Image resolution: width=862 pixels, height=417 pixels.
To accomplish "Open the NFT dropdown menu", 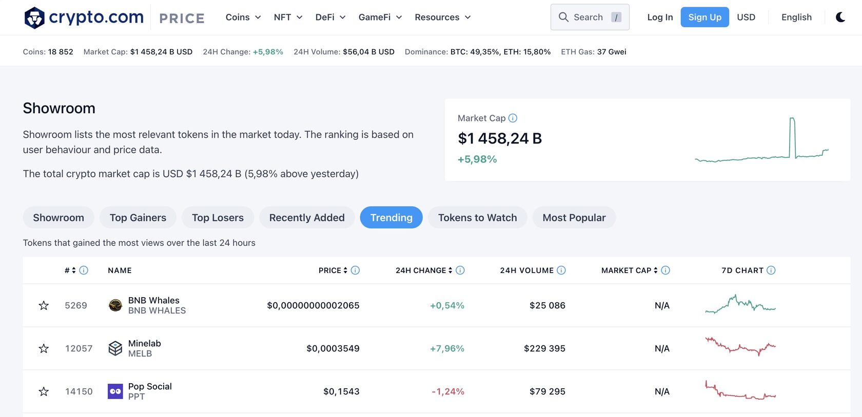I will pyautogui.click(x=288, y=17).
